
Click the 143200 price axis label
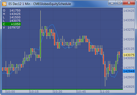[x=129, y=39]
